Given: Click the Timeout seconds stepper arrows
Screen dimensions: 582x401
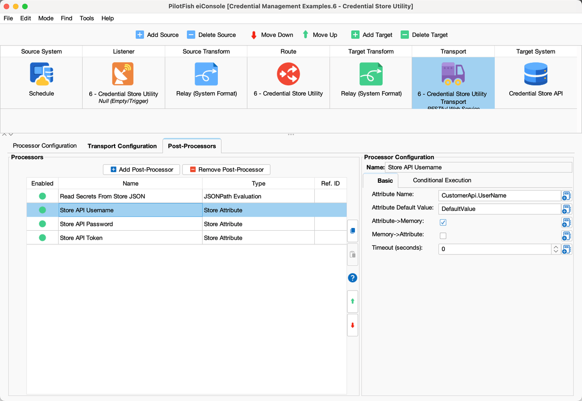Looking at the screenshot, I should coord(556,249).
